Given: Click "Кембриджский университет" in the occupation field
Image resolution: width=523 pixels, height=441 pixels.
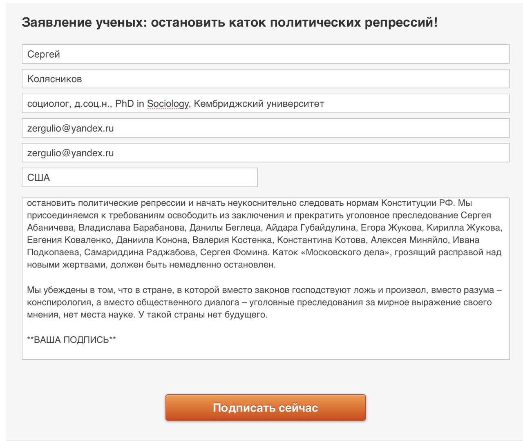Looking at the screenshot, I should pos(259,104).
